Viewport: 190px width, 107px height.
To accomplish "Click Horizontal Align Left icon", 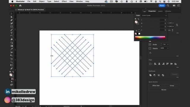I will click(155, 64).
